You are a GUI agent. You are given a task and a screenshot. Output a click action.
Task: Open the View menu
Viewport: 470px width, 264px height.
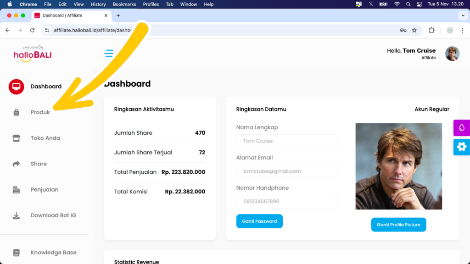78,4
